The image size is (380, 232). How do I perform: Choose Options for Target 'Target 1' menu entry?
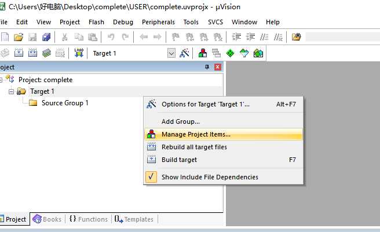pos(223,104)
